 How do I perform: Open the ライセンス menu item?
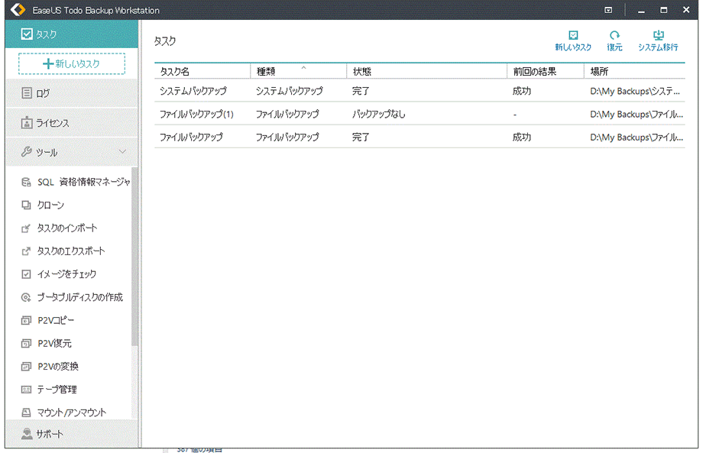[x=72, y=123]
